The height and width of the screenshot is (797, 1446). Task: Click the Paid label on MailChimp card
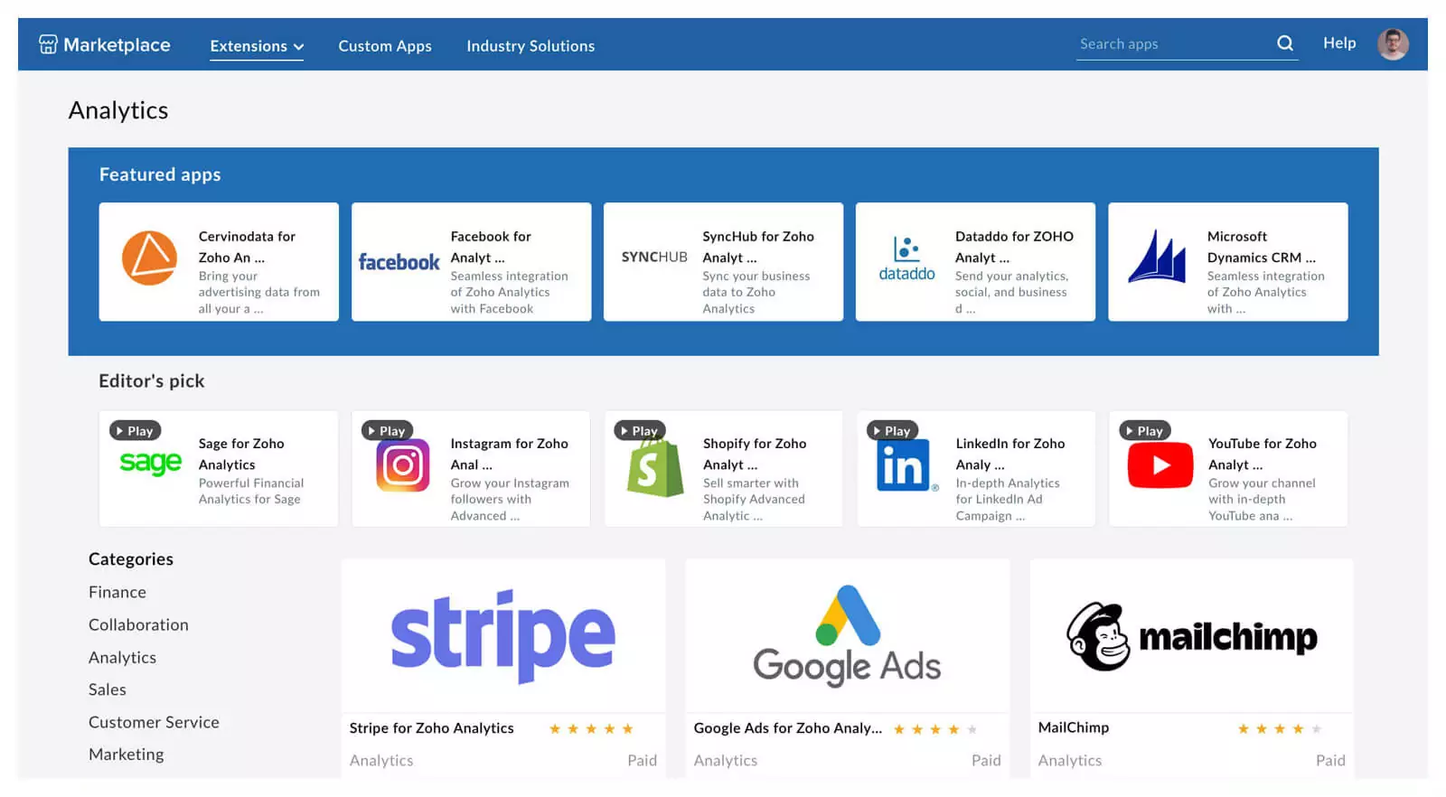pos(1330,761)
